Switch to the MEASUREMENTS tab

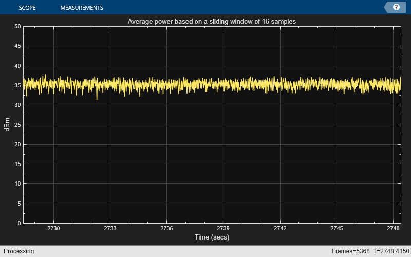point(81,8)
